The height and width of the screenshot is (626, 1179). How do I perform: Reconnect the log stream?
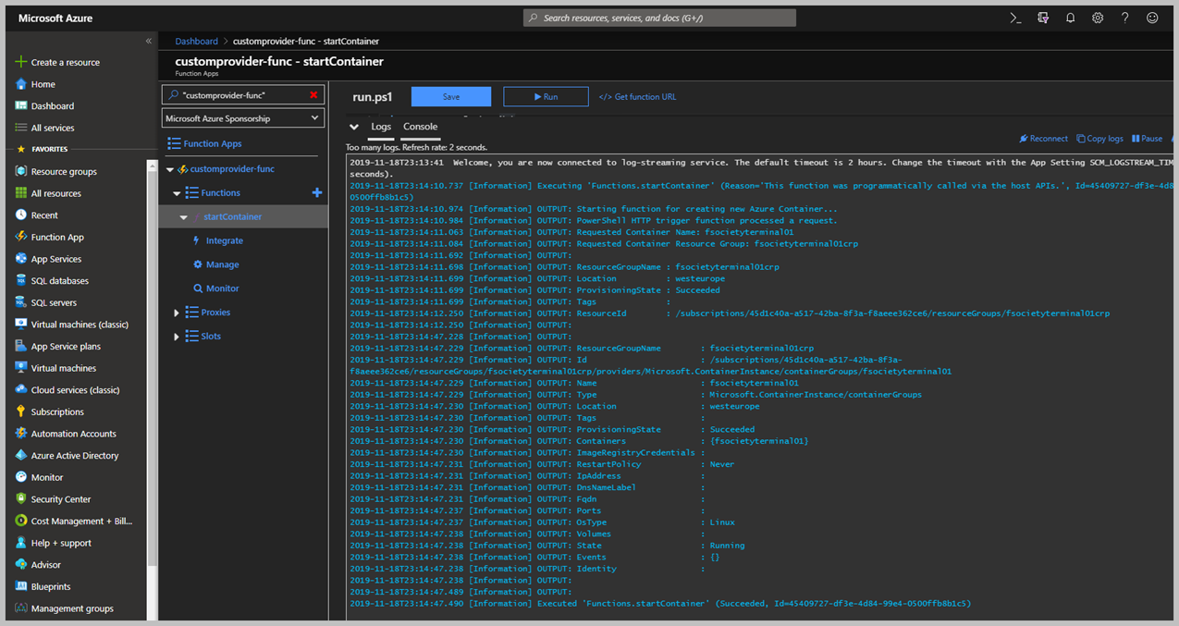(x=1043, y=139)
